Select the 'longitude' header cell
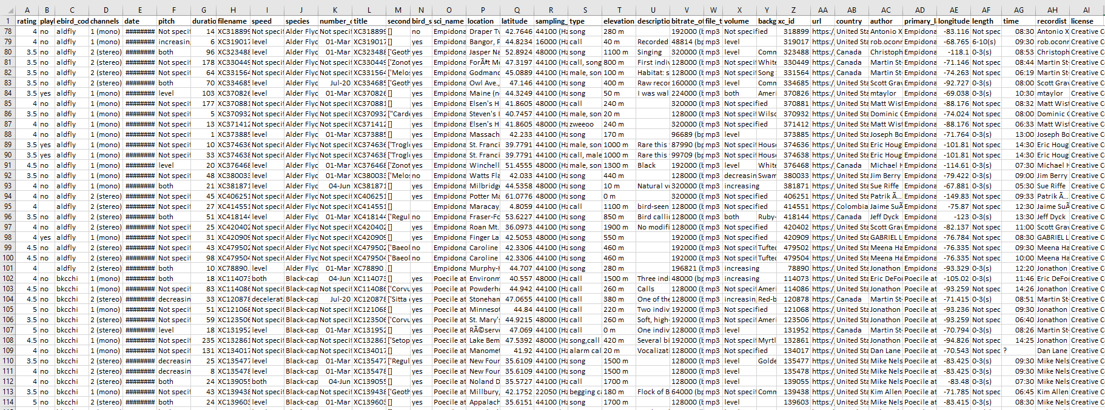This screenshot has height=410, width=1105. 954,21
